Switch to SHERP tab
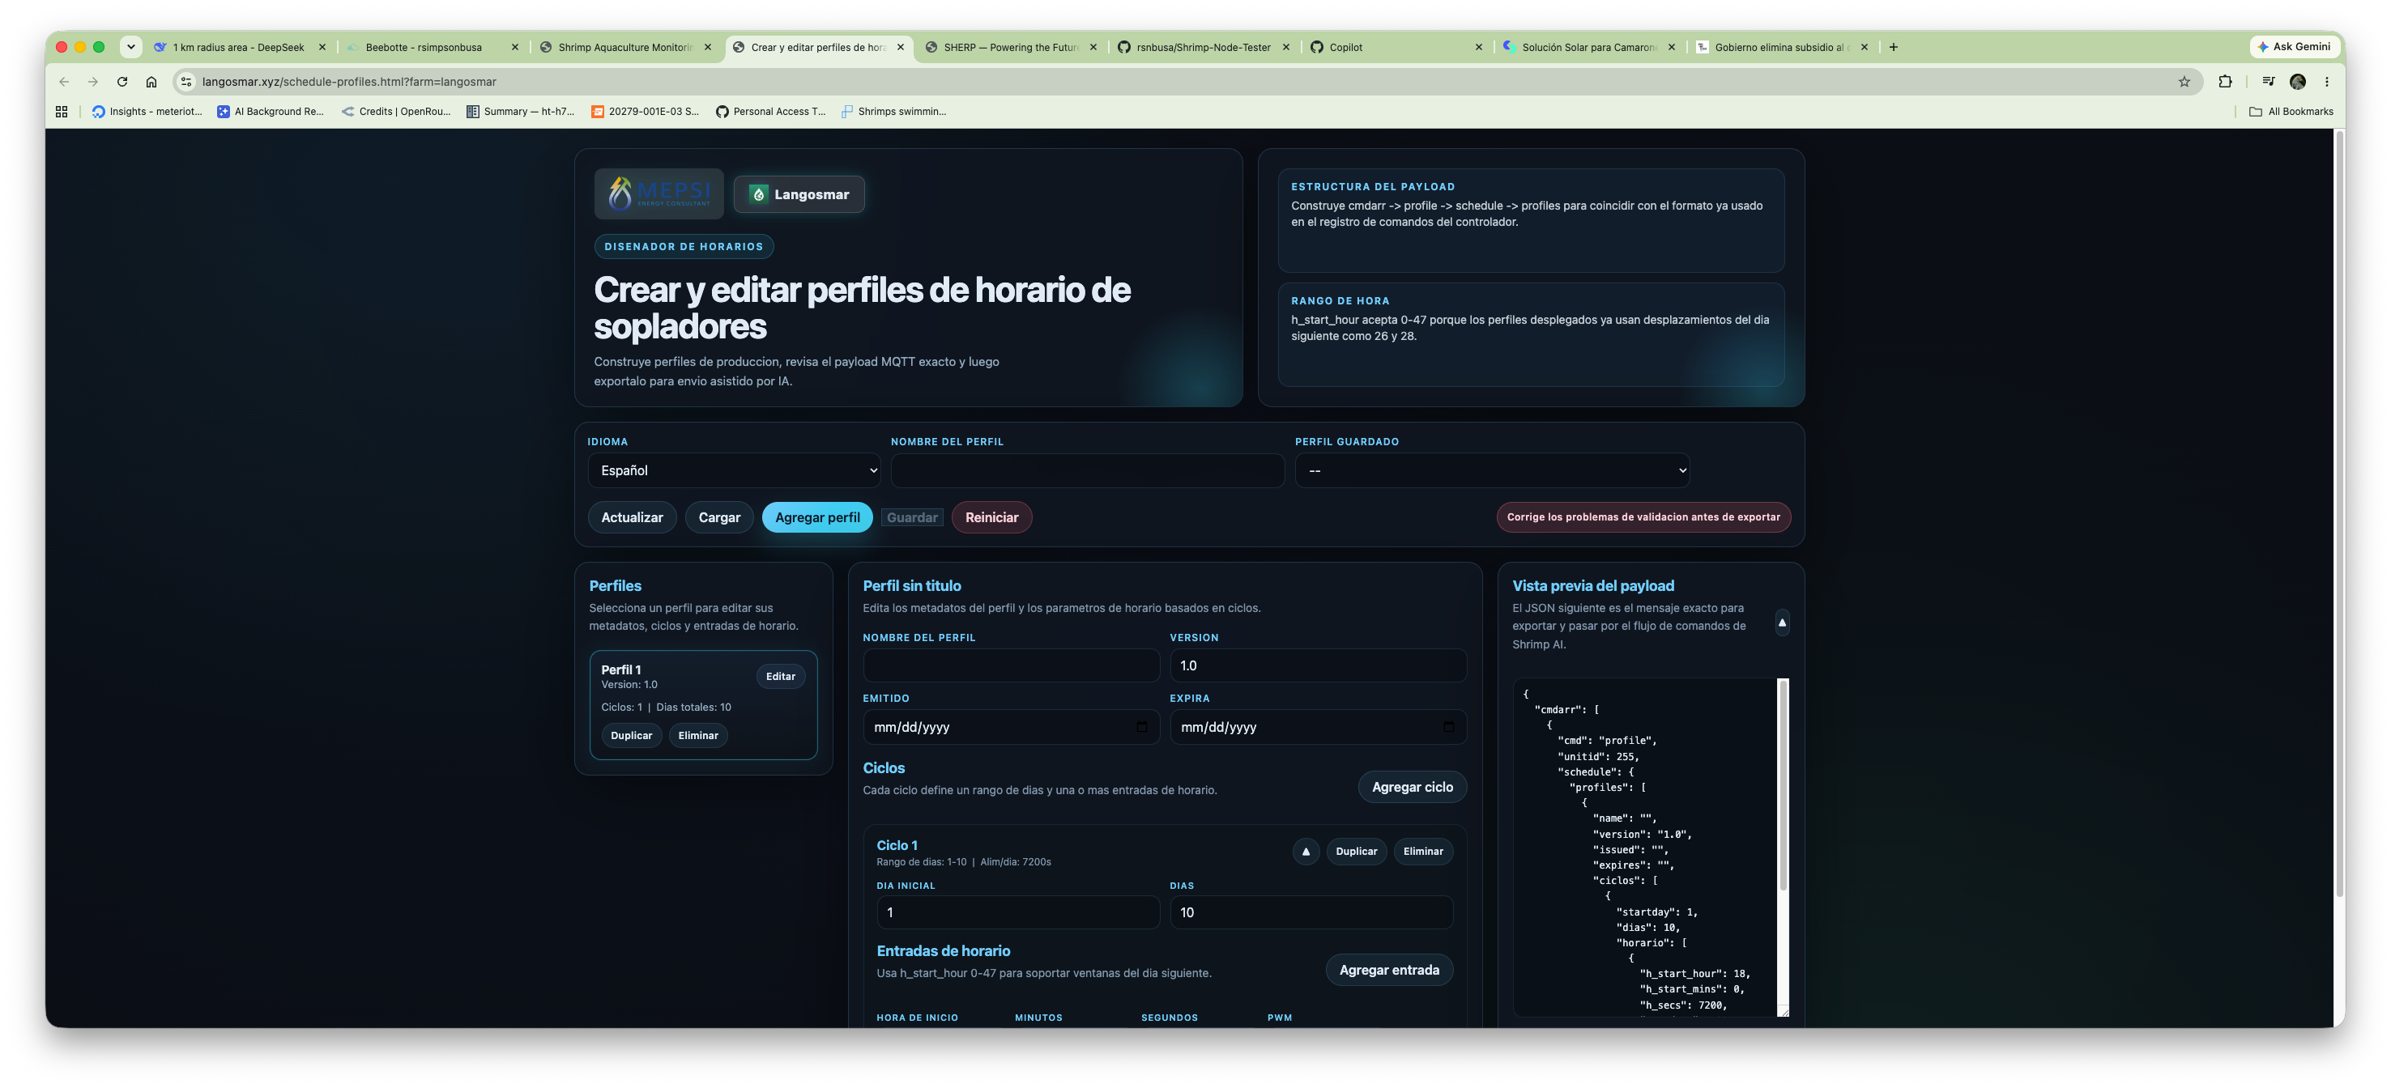Viewport: 2391px width, 1088px height. click(x=1011, y=47)
